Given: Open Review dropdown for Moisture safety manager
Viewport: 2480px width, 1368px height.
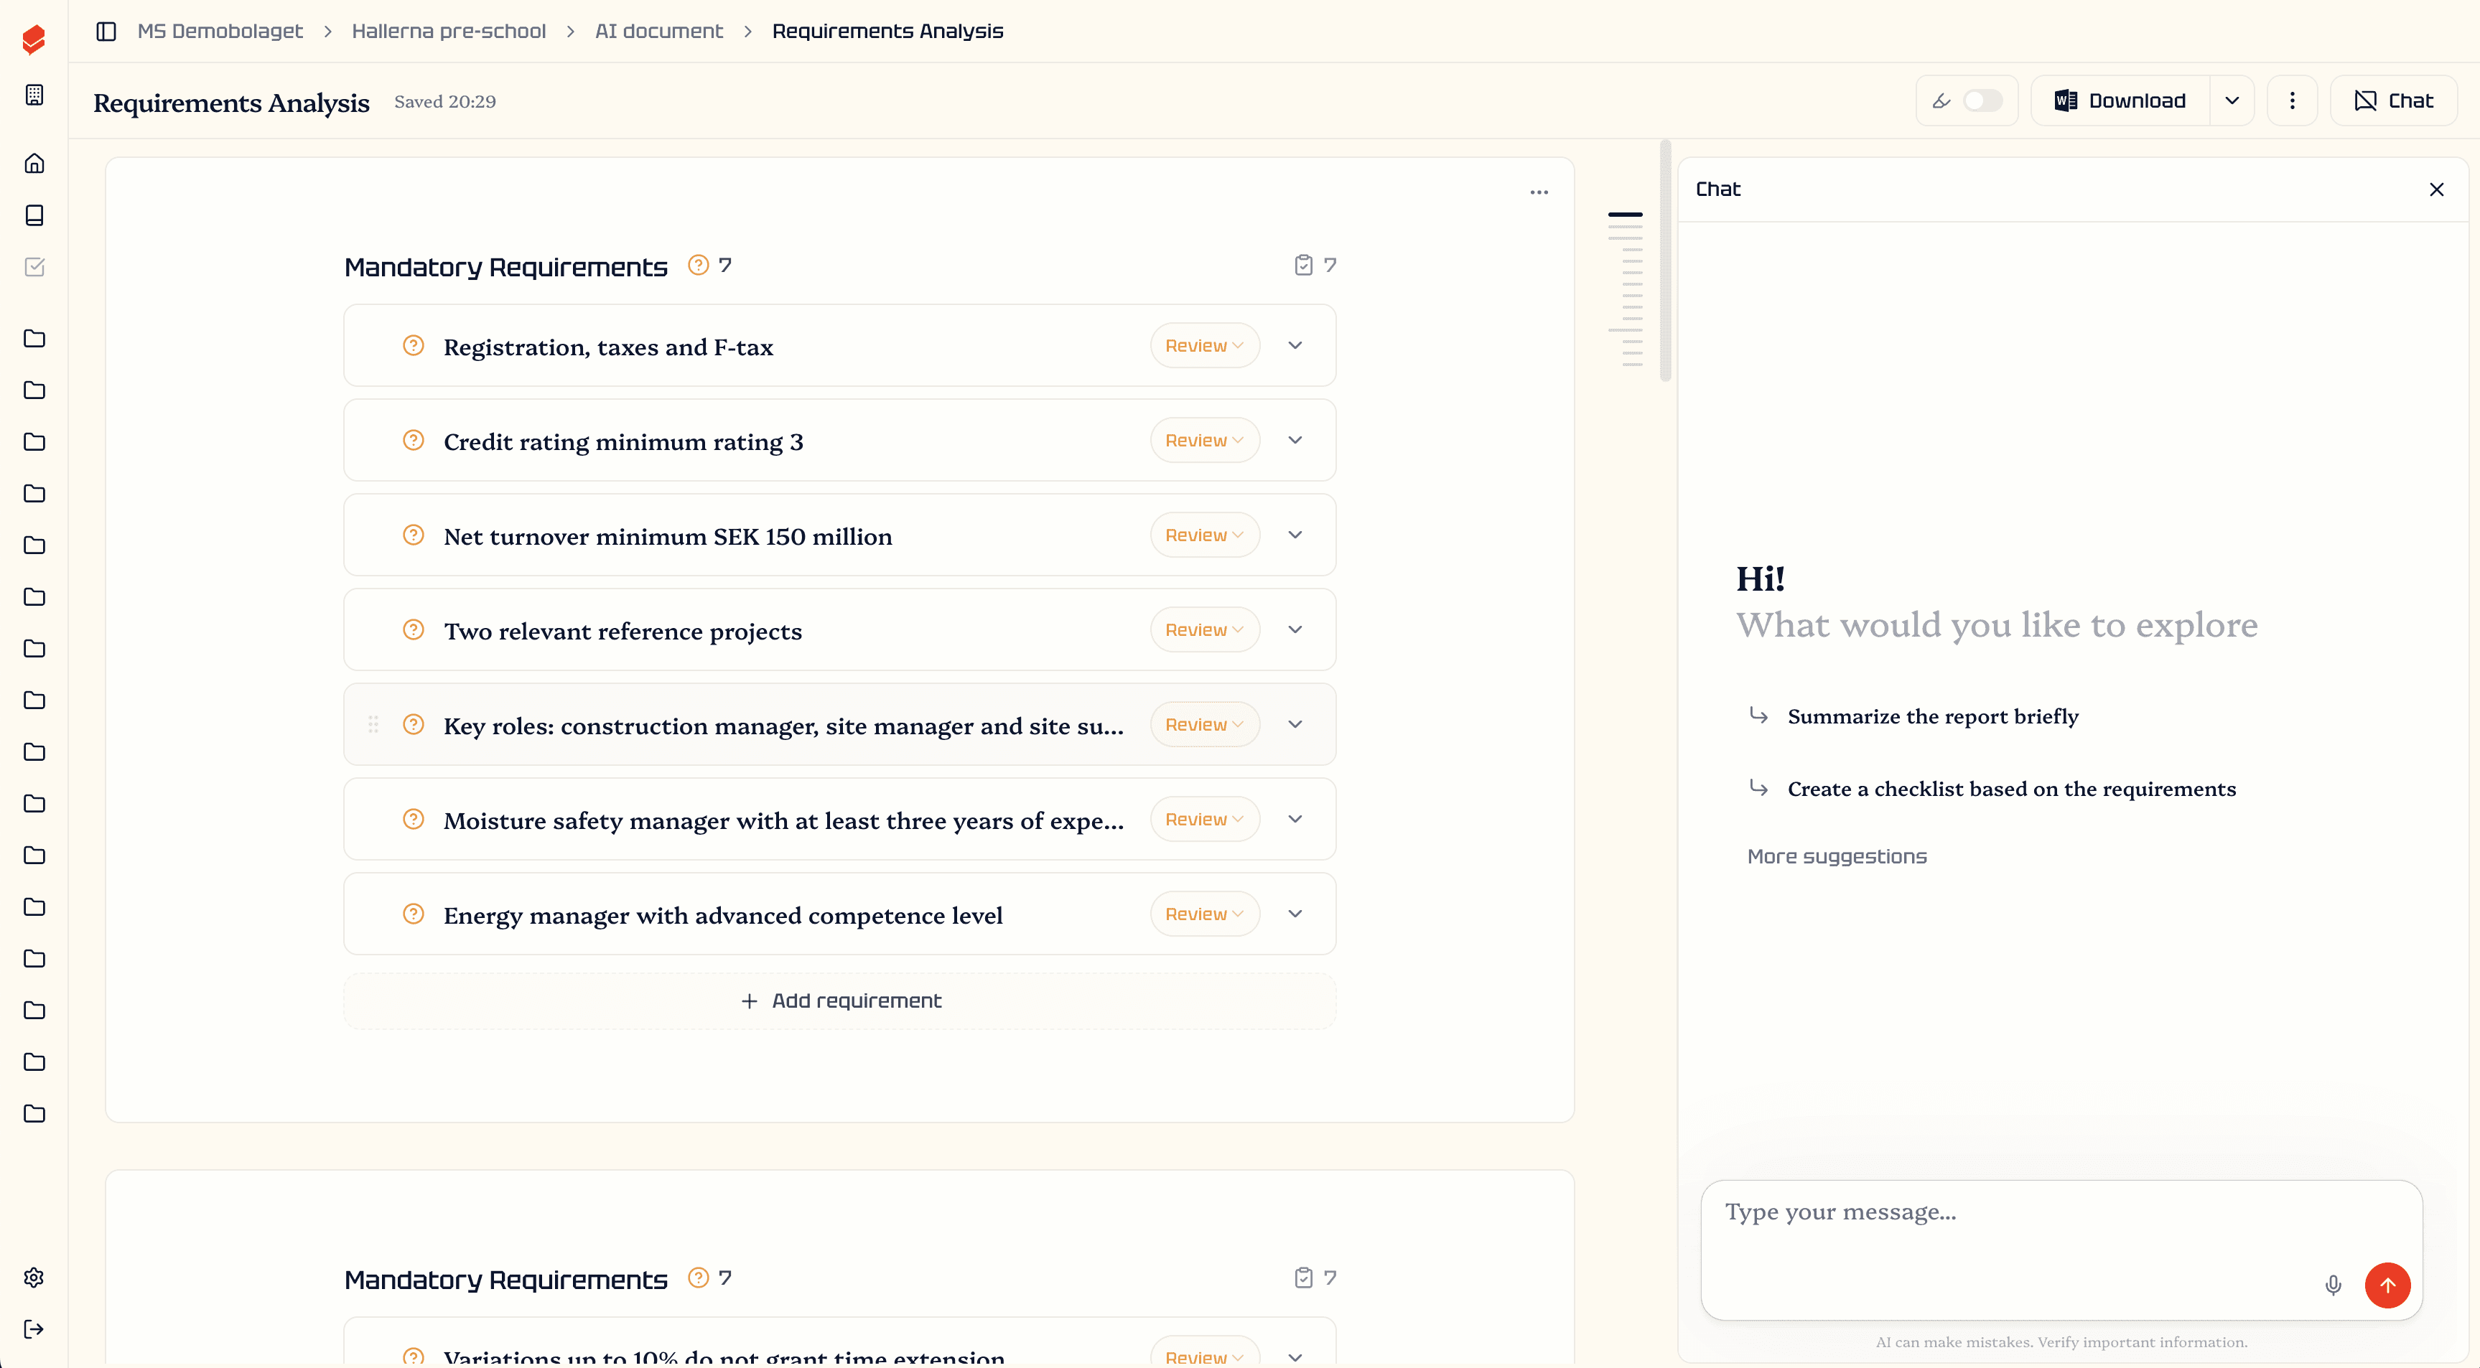Looking at the screenshot, I should pos(1204,819).
